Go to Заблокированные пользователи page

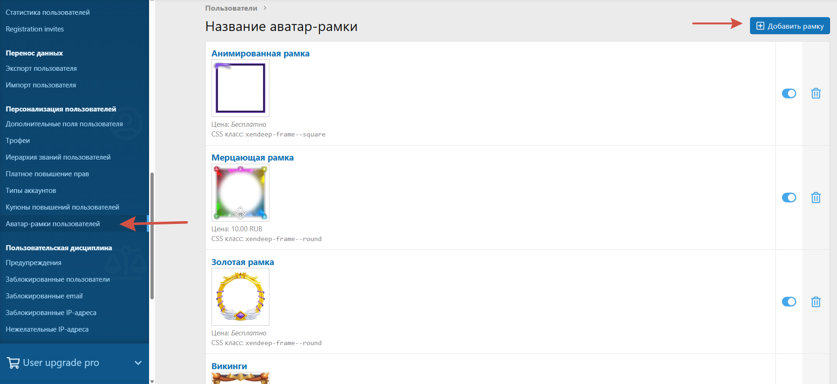[x=58, y=279]
